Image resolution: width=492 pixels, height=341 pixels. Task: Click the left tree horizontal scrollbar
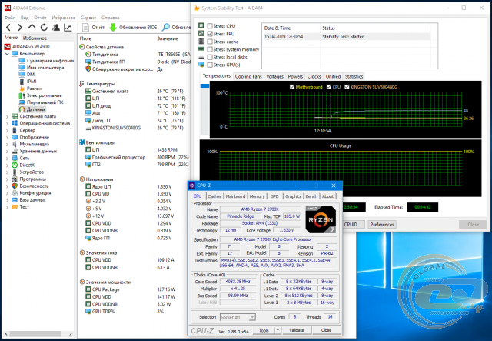pyautogui.click(x=36, y=334)
